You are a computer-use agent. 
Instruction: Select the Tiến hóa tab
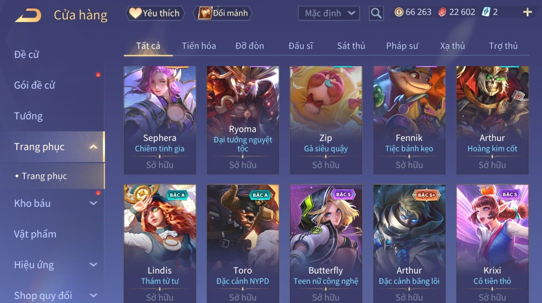(199, 46)
